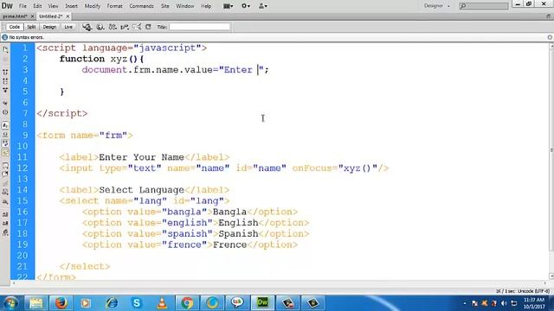The height and width of the screenshot is (311, 554).
Task: Close the prime.html tab
Action: click(x=32, y=16)
